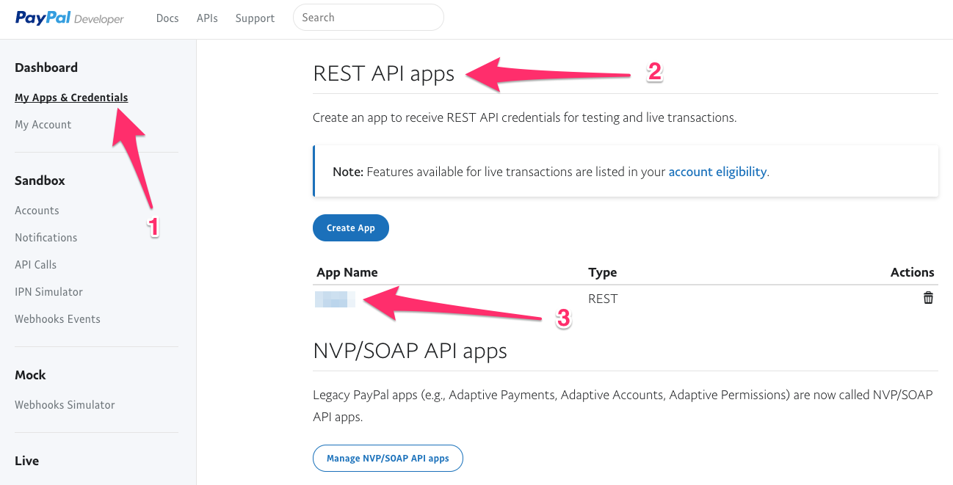This screenshot has height=485, width=953.
Task: Click the Dashboard section heading
Action: click(46, 67)
